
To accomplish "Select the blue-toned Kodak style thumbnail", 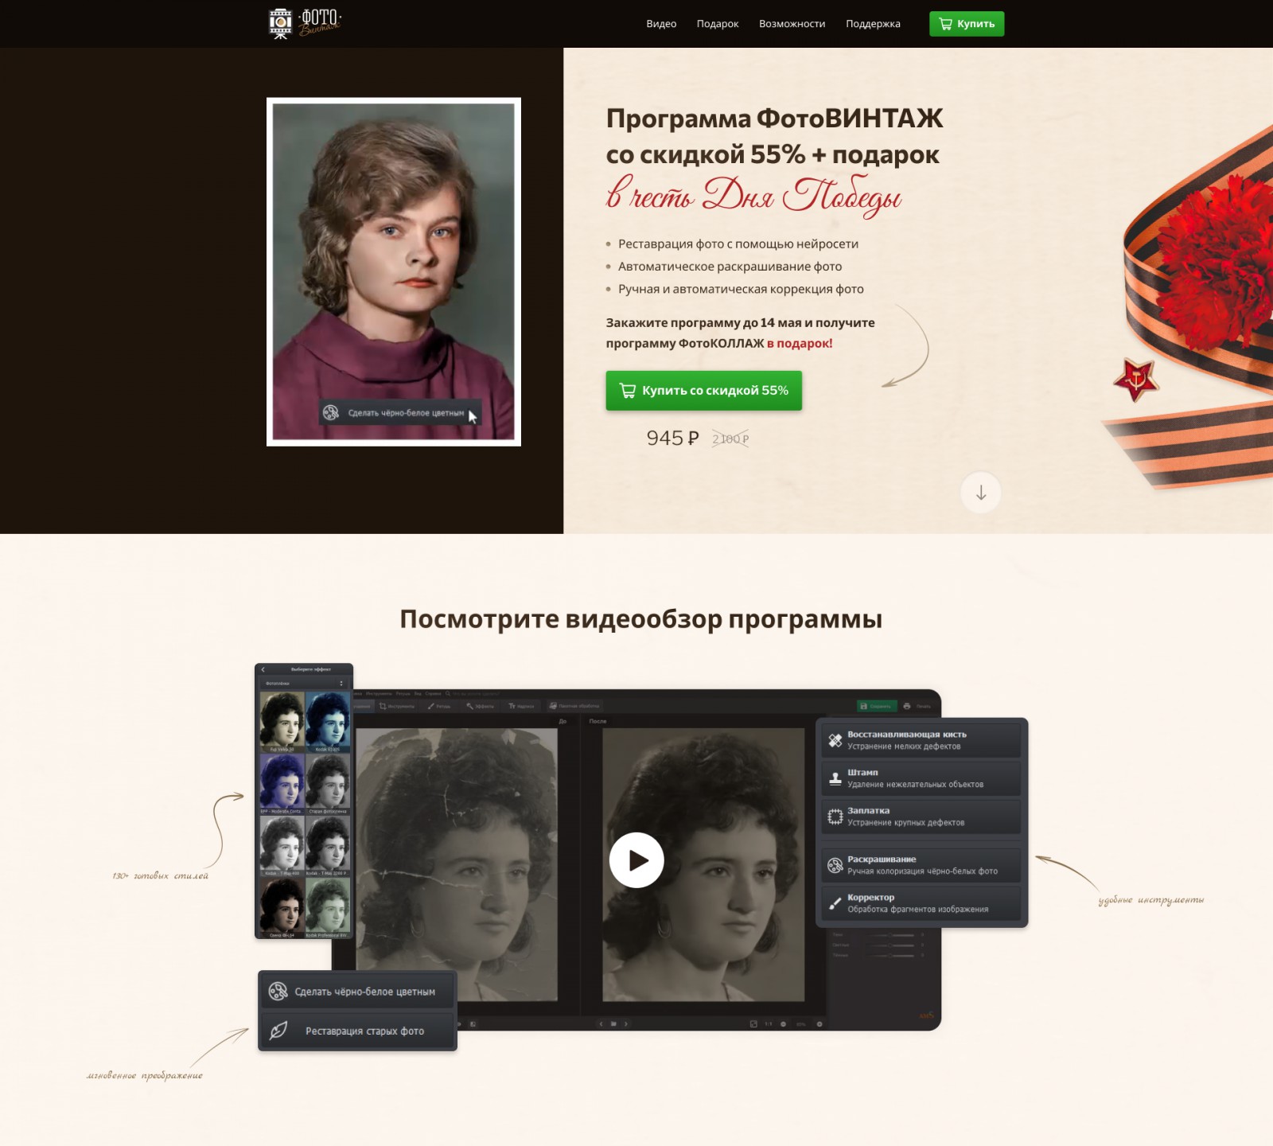I will [327, 721].
